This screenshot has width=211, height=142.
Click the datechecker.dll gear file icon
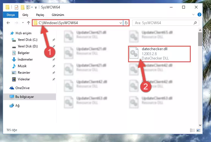[x=134, y=53]
